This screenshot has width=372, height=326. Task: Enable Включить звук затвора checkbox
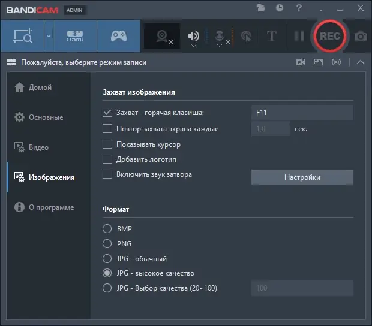(x=107, y=174)
